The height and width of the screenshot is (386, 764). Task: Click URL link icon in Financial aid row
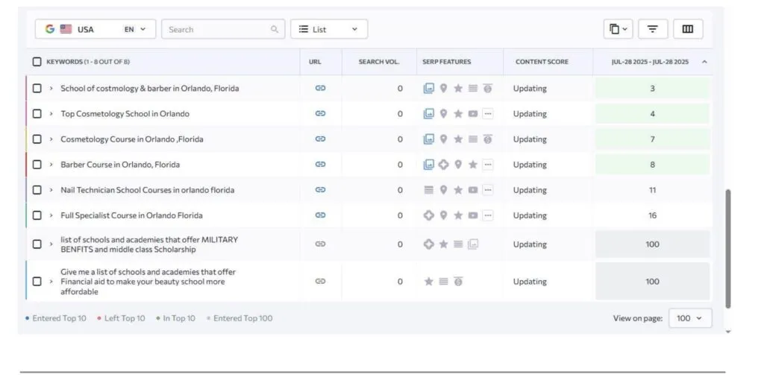tap(320, 281)
